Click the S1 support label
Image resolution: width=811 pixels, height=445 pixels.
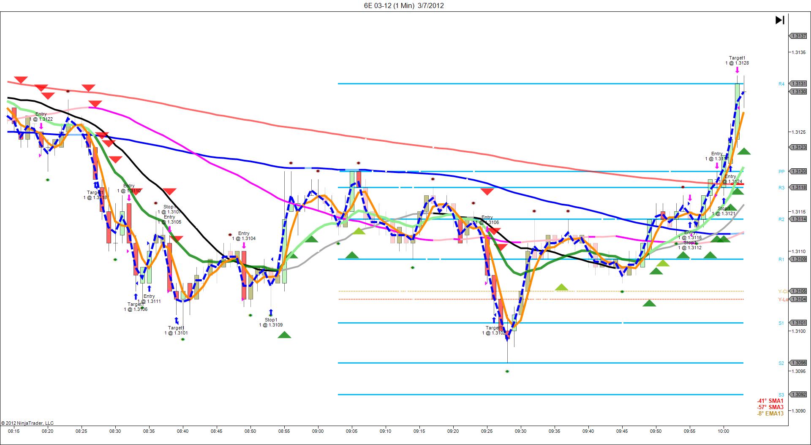(x=781, y=323)
